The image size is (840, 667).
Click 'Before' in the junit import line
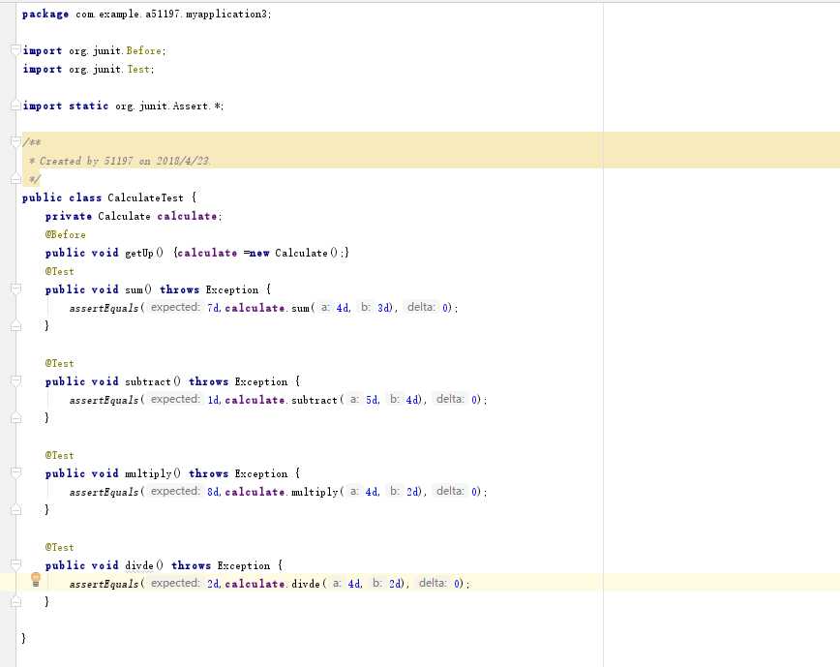[x=143, y=50]
